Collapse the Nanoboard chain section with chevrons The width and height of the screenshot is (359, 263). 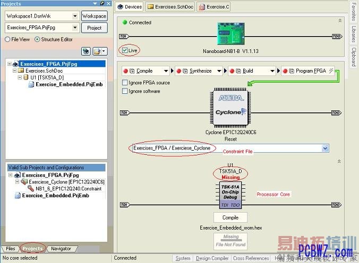pyautogui.click(x=340, y=21)
